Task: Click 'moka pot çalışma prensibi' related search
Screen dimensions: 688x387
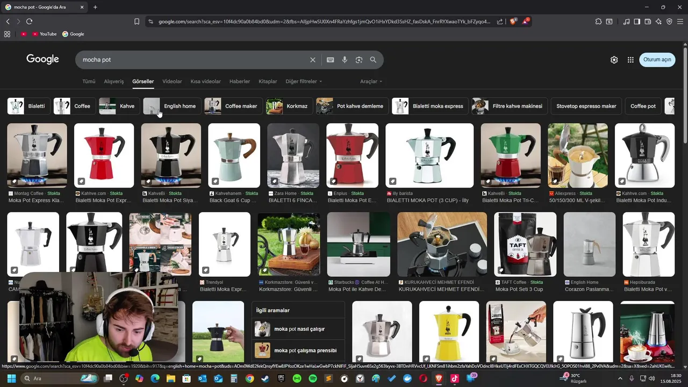Action: pyautogui.click(x=298, y=350)
